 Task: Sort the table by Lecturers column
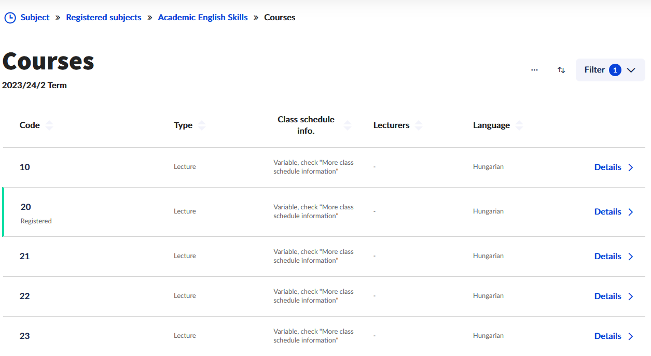click(419, 125)
